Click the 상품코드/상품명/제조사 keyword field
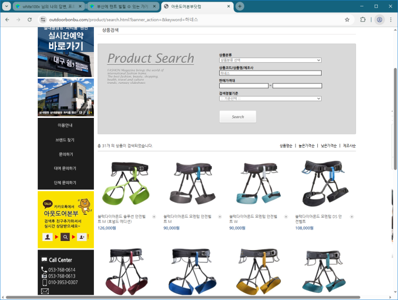The width and height of the screenshot is (398, 300). (x=270, y=73)
